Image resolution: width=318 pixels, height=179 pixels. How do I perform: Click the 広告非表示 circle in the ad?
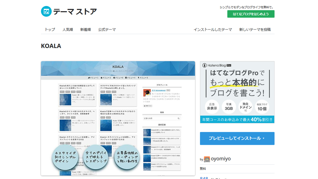[212, 107]
